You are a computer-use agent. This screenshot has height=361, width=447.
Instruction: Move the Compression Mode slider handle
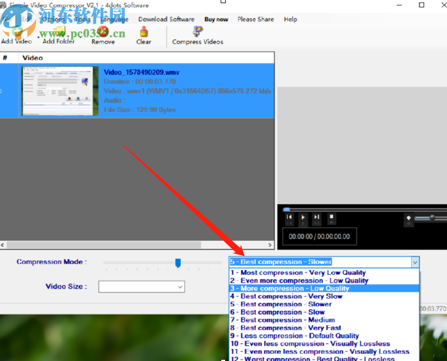178,263
